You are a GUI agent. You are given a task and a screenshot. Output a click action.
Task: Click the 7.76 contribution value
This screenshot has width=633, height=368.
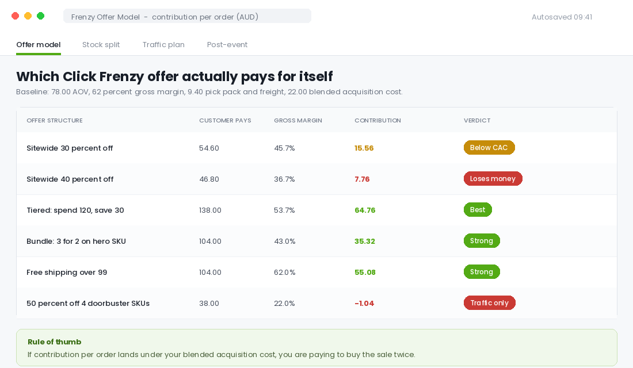pyautogui.click(x=362, y=179)
